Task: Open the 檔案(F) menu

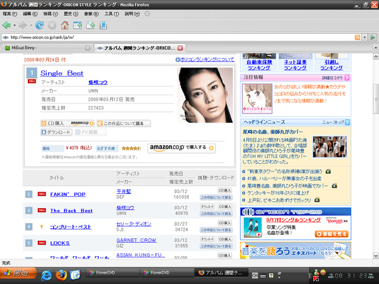Action: [9, 14]
